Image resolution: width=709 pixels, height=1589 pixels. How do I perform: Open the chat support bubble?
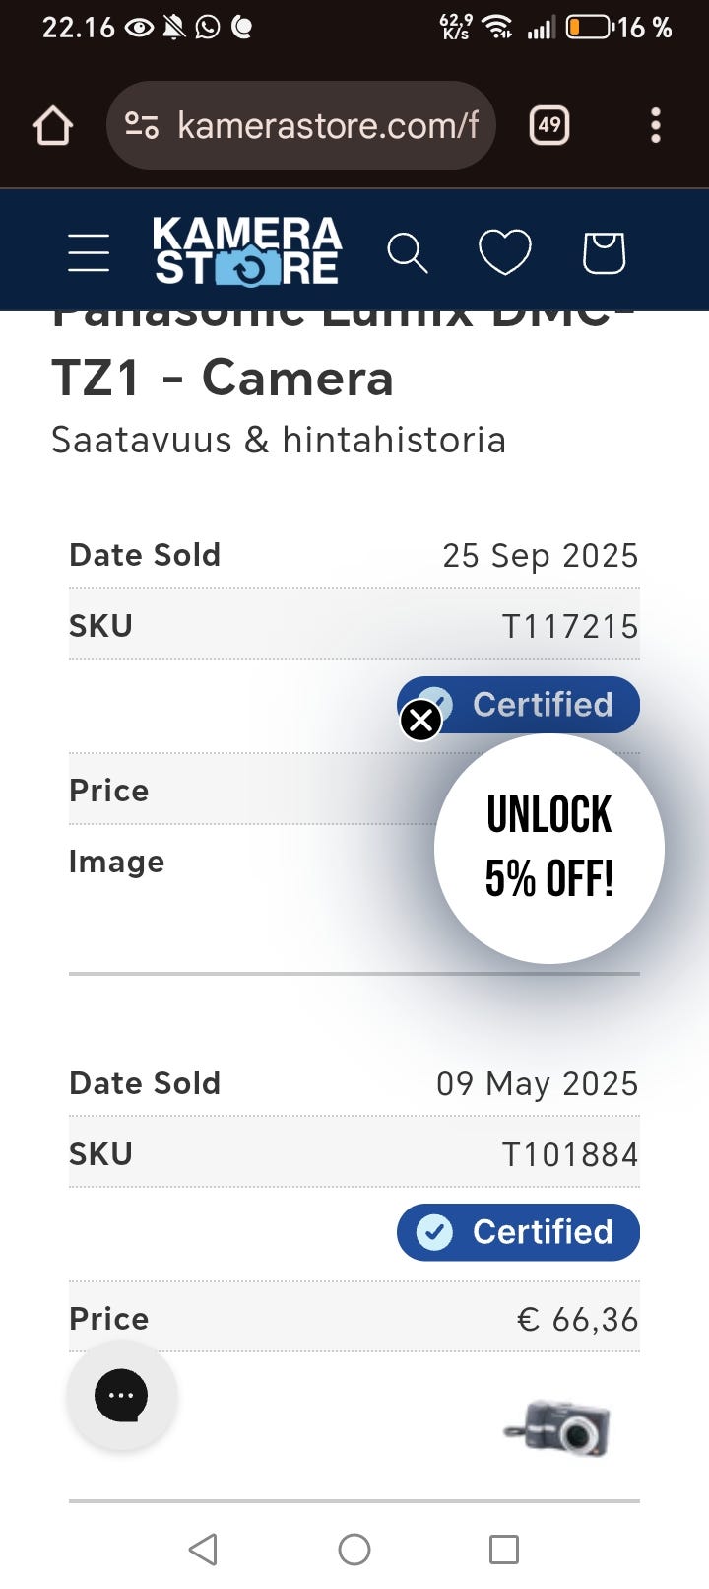121,1395
